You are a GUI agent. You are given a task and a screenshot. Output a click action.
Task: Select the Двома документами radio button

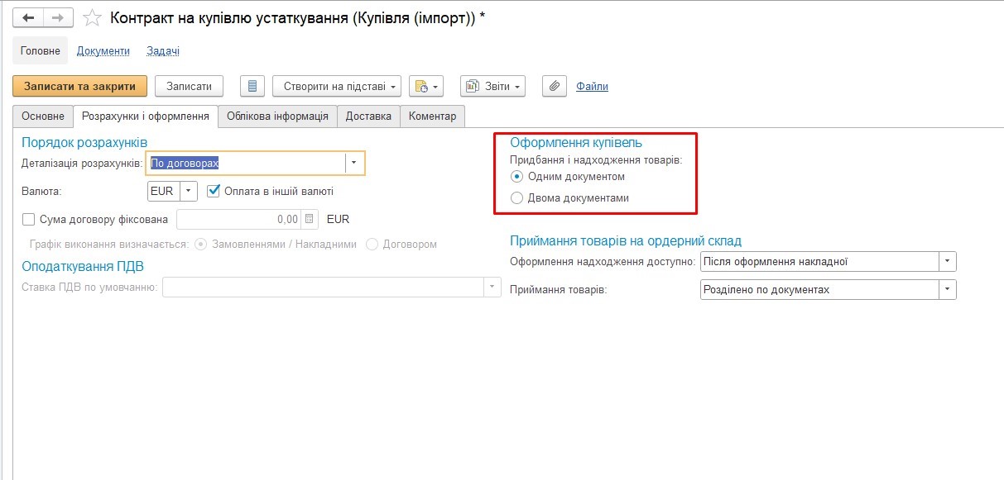[x=517, y=198]
